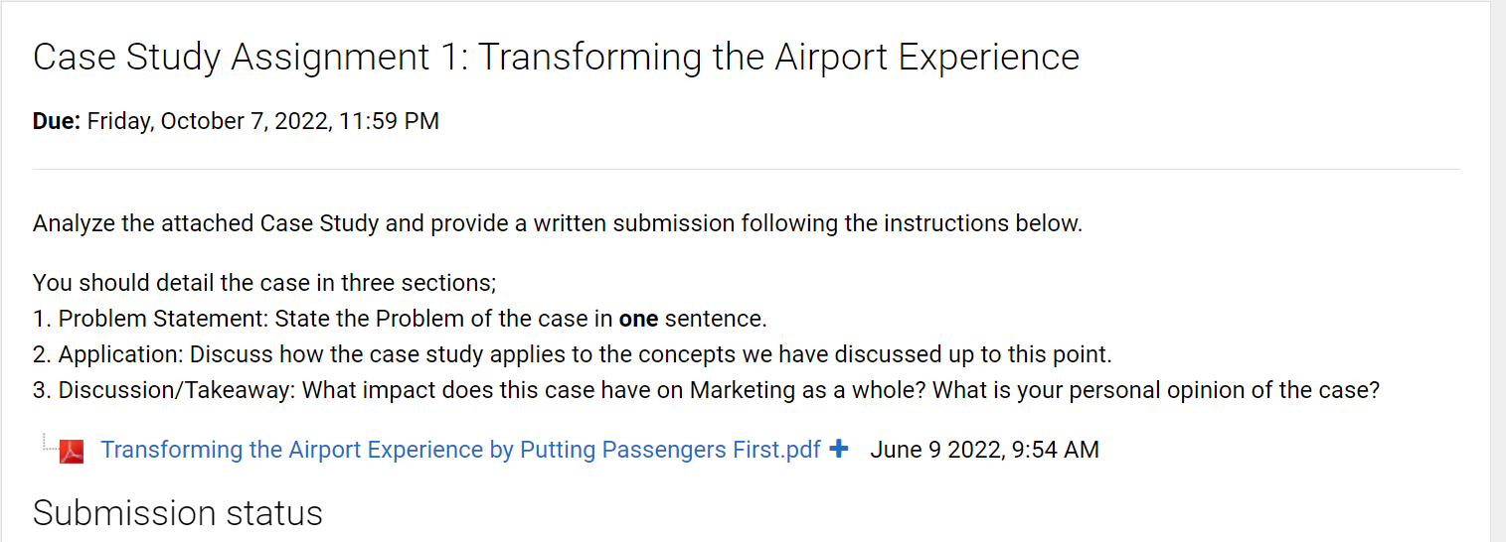Click the Analyze the attached Case Study sentence
This screenshot has width=1506, height=542.
[557, 223]
